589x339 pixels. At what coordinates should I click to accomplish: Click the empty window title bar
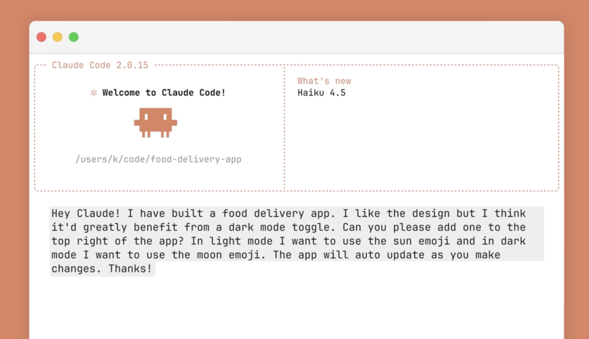tap(316, 37)
